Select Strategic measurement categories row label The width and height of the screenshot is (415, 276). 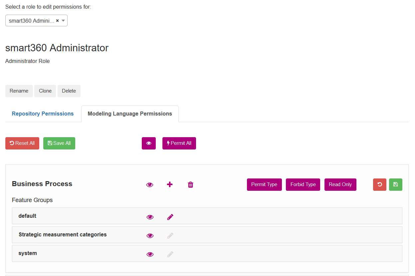coord(63,234)
